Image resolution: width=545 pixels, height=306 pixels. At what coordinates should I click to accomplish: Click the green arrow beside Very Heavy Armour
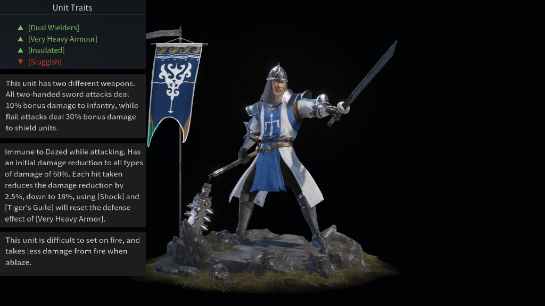point(21,39)
